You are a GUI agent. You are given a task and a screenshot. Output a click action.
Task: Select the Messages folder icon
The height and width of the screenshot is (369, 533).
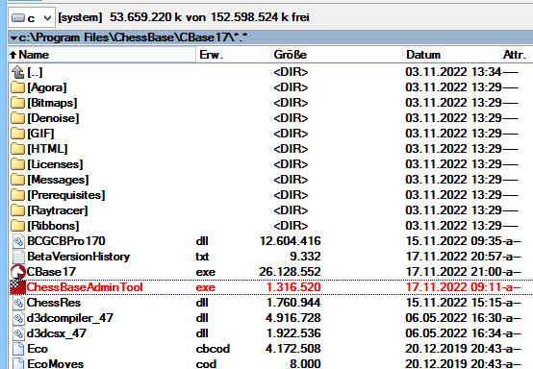tap(17, 180)
